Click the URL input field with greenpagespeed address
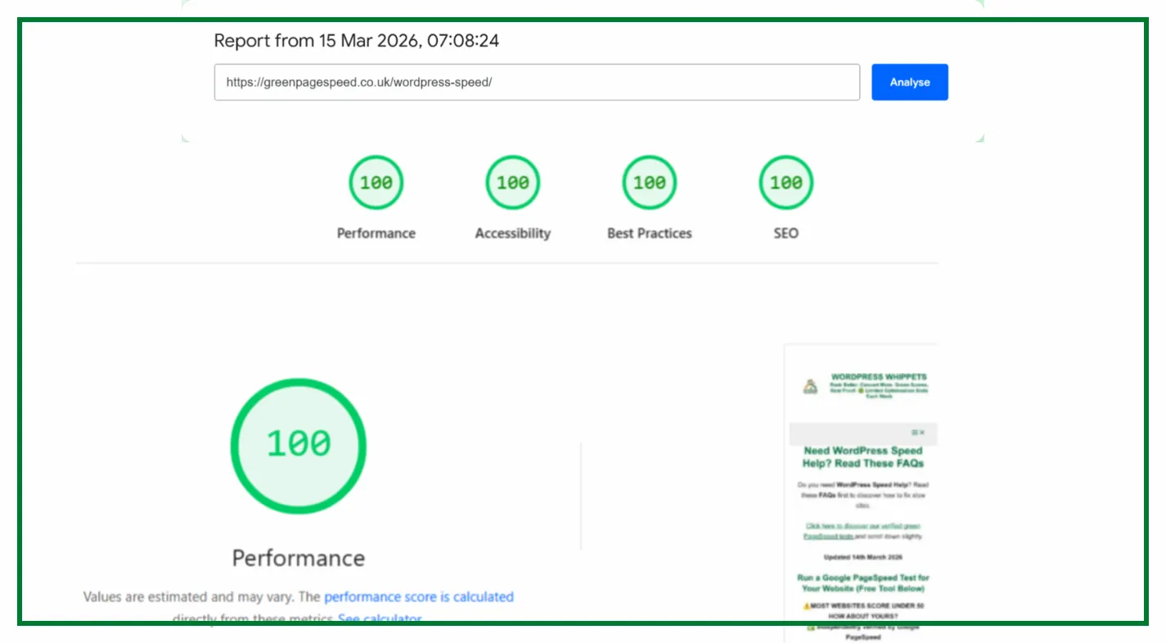 (x=537, y=83)
